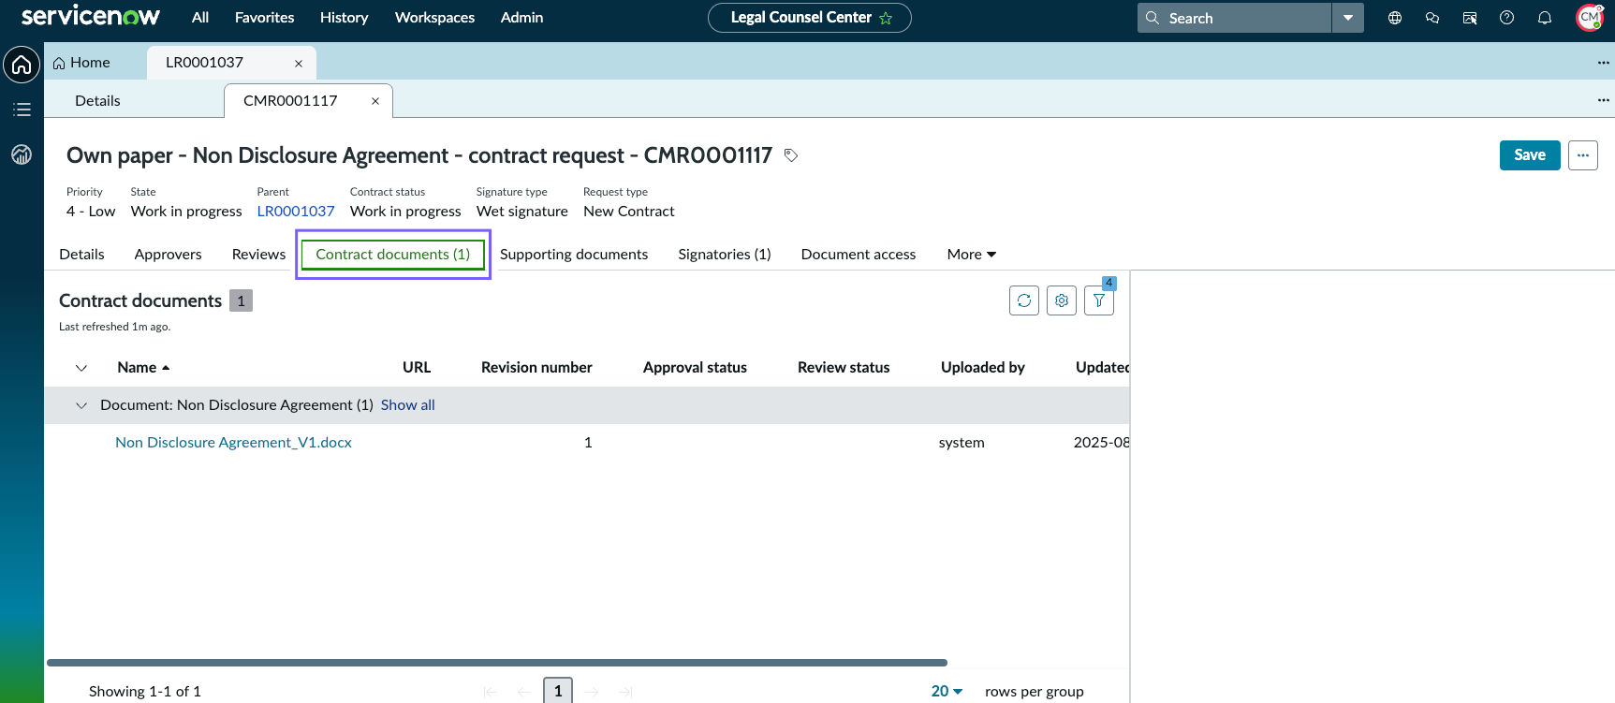The image size is (1615, 703).
Task: Switch to the LR0001037 tab
Action: 204,63
